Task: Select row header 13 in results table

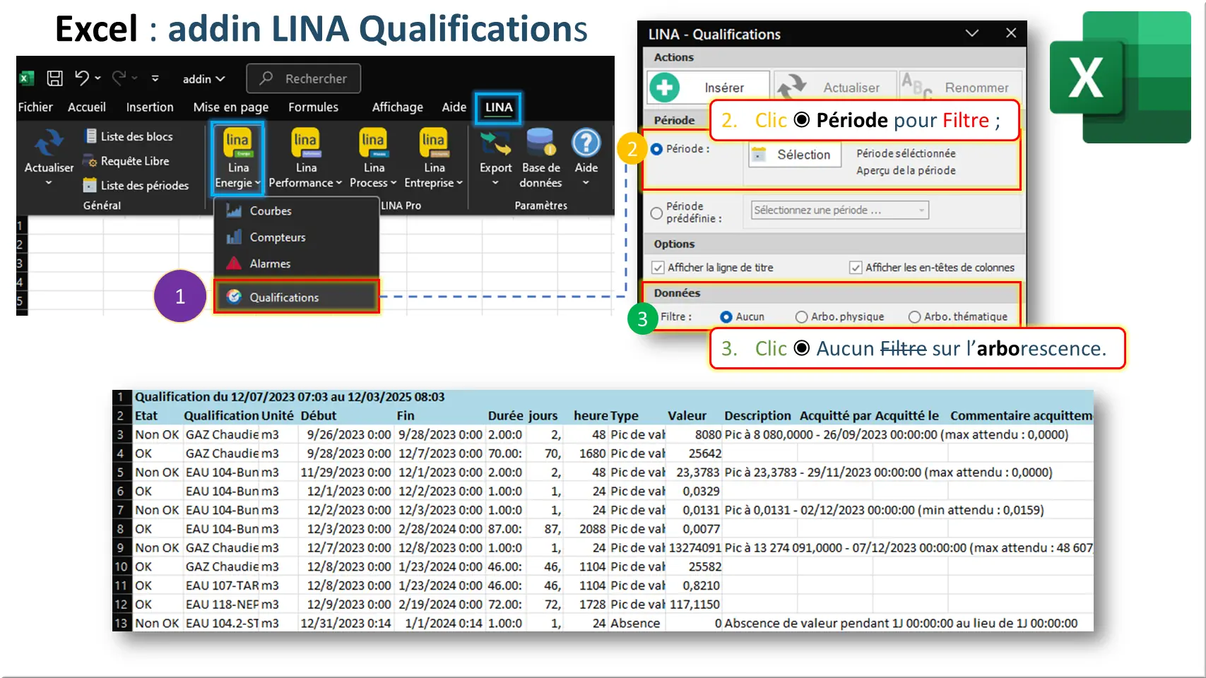Action: (122, 623)
